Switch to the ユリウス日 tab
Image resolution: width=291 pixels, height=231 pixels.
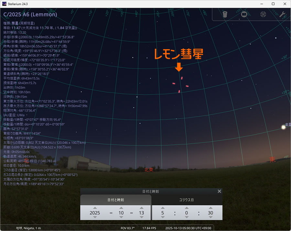[187, 200]
